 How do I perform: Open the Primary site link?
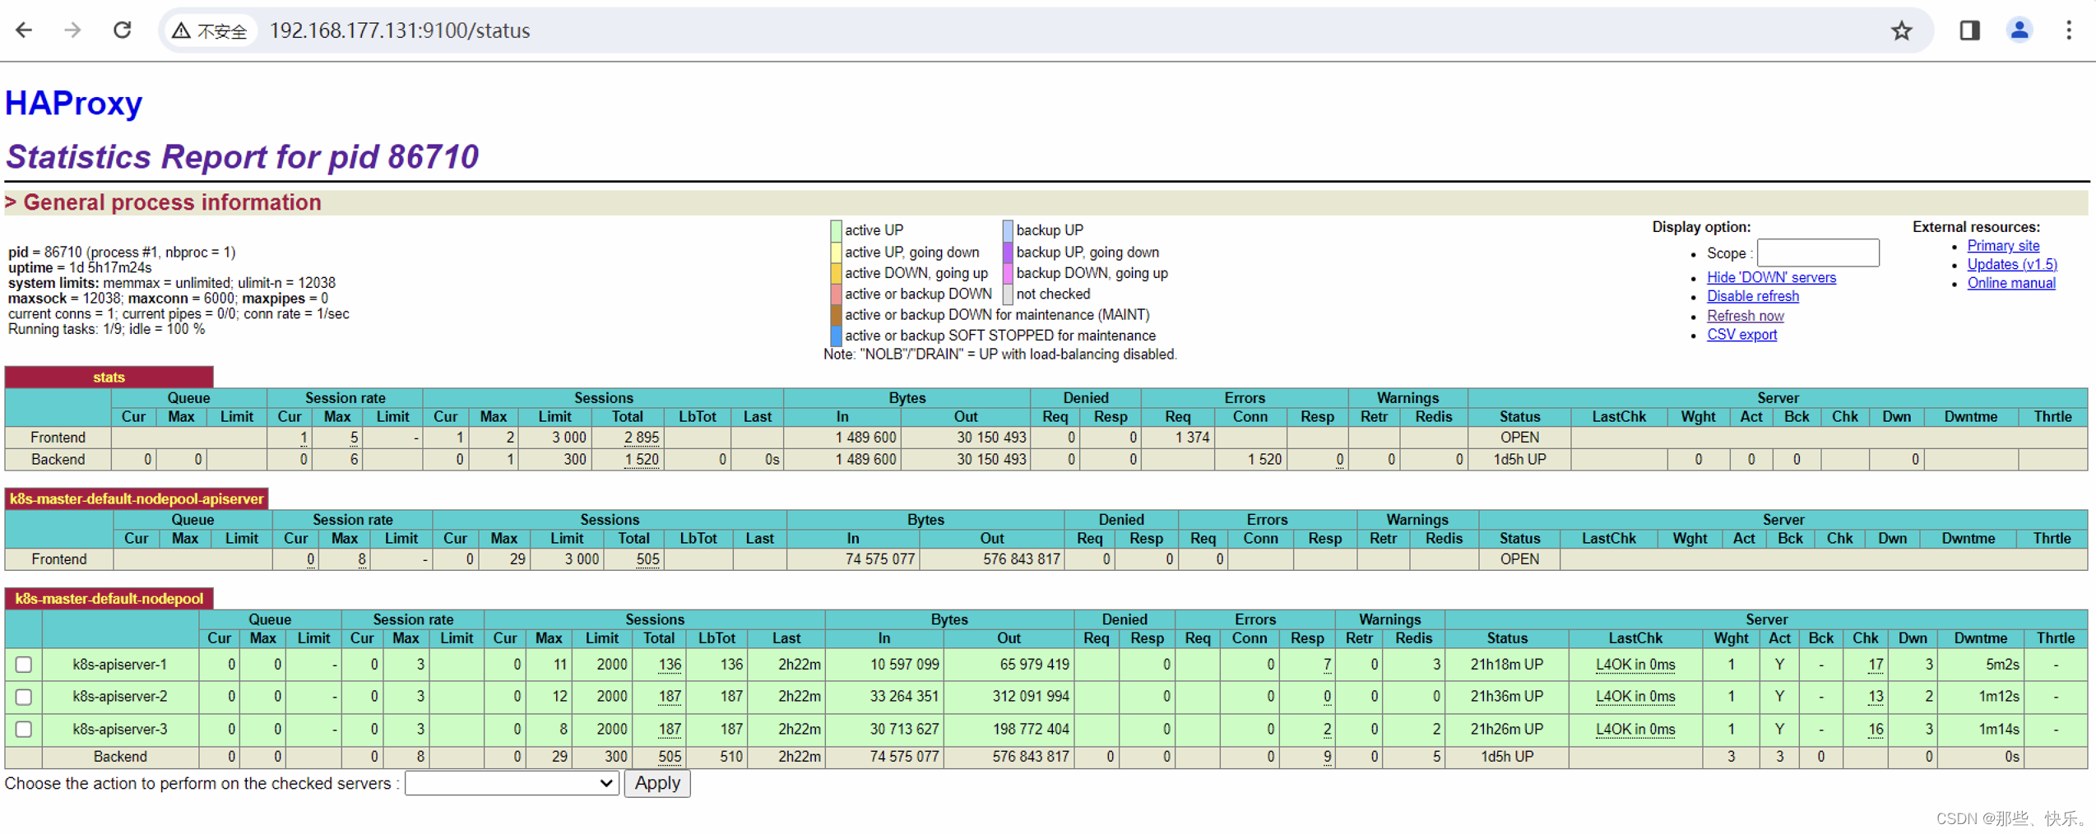point(2003,246)
